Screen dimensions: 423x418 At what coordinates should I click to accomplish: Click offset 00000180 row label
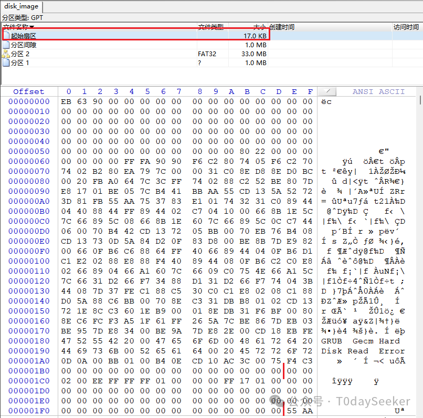tap(29, 341)
